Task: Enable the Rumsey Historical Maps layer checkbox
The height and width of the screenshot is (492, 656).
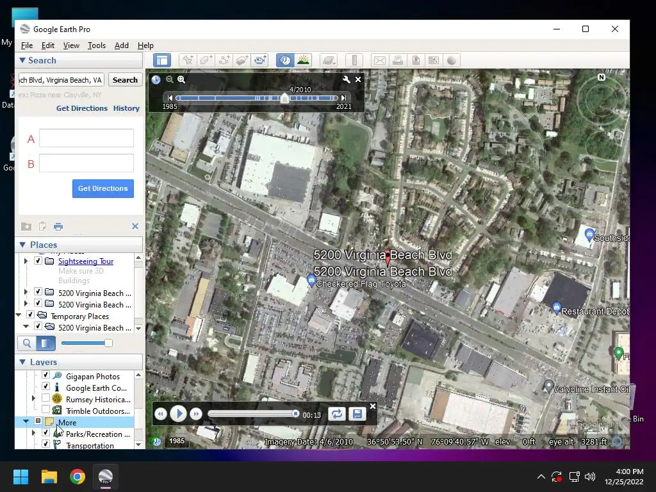Action: click(45, 398)
